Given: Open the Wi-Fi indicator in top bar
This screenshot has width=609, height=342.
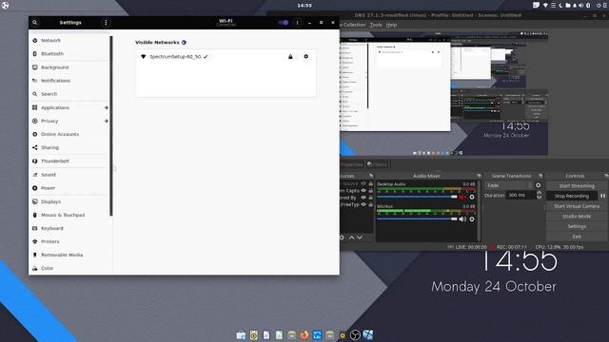Looking at the screenshot, I should [x=545, y=5].
